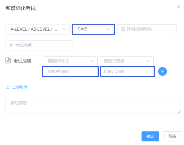
Task: Open the A-LEVEL / AS LEVEL exam type selector
Action: coord(37,29)
